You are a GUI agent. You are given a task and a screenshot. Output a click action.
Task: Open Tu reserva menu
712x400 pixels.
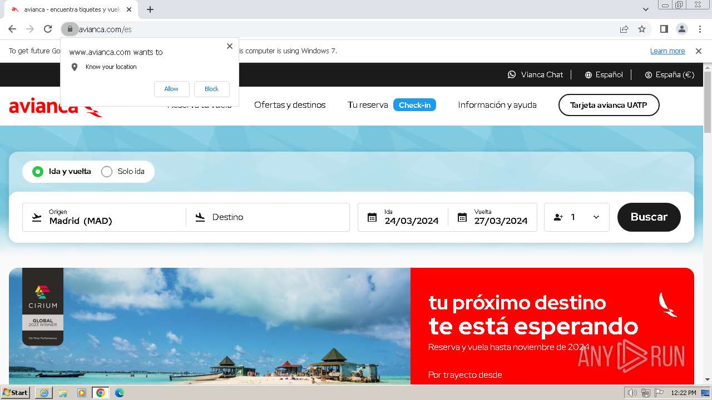(x=368, y=105)
